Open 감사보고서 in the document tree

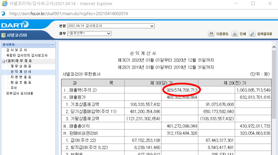click(x=16, y=50)
